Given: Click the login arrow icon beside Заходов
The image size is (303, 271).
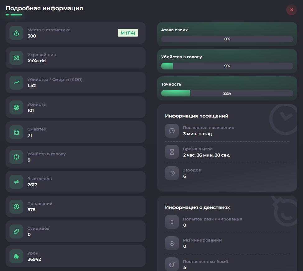Looking at the screenshot, I should (x=172, y=173).
